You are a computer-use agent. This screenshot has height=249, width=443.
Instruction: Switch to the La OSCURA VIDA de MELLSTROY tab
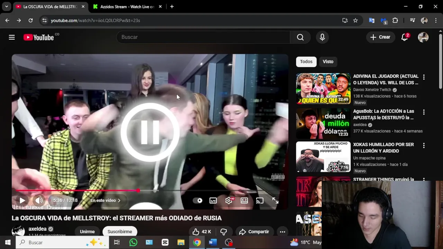[x=50, y=7]
